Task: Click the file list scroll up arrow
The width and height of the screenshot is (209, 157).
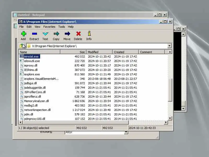Action: click(170, 52)
